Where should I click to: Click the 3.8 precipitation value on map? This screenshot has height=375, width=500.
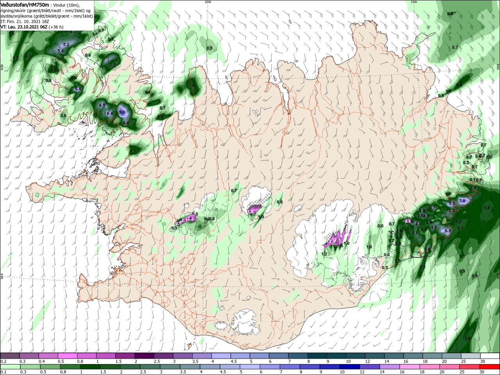point(427,249)
